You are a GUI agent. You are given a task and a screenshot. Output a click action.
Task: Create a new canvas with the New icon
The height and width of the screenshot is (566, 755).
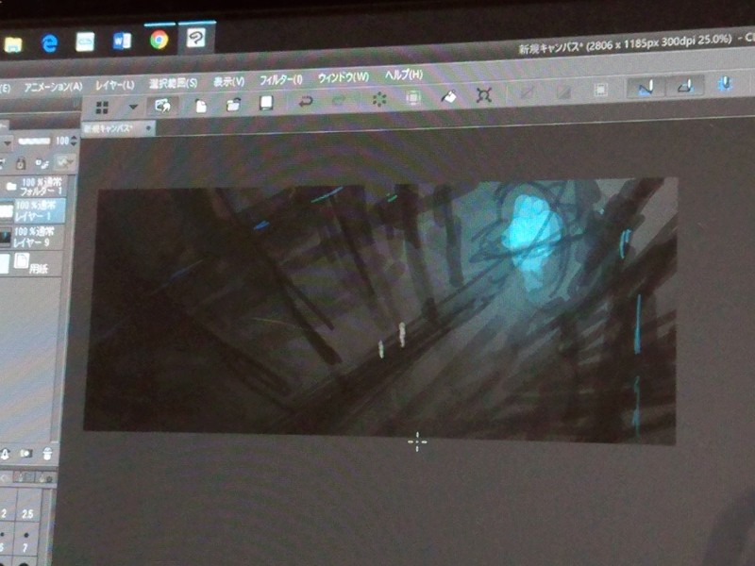[x=200, y=105]
